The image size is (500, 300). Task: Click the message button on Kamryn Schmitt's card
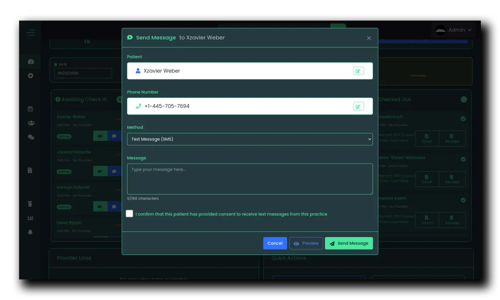tap(115, 207)
